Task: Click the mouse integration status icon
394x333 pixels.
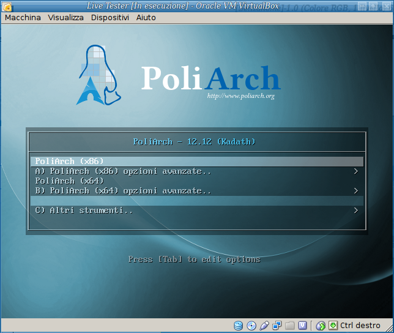Action: [x=321, y=326]
